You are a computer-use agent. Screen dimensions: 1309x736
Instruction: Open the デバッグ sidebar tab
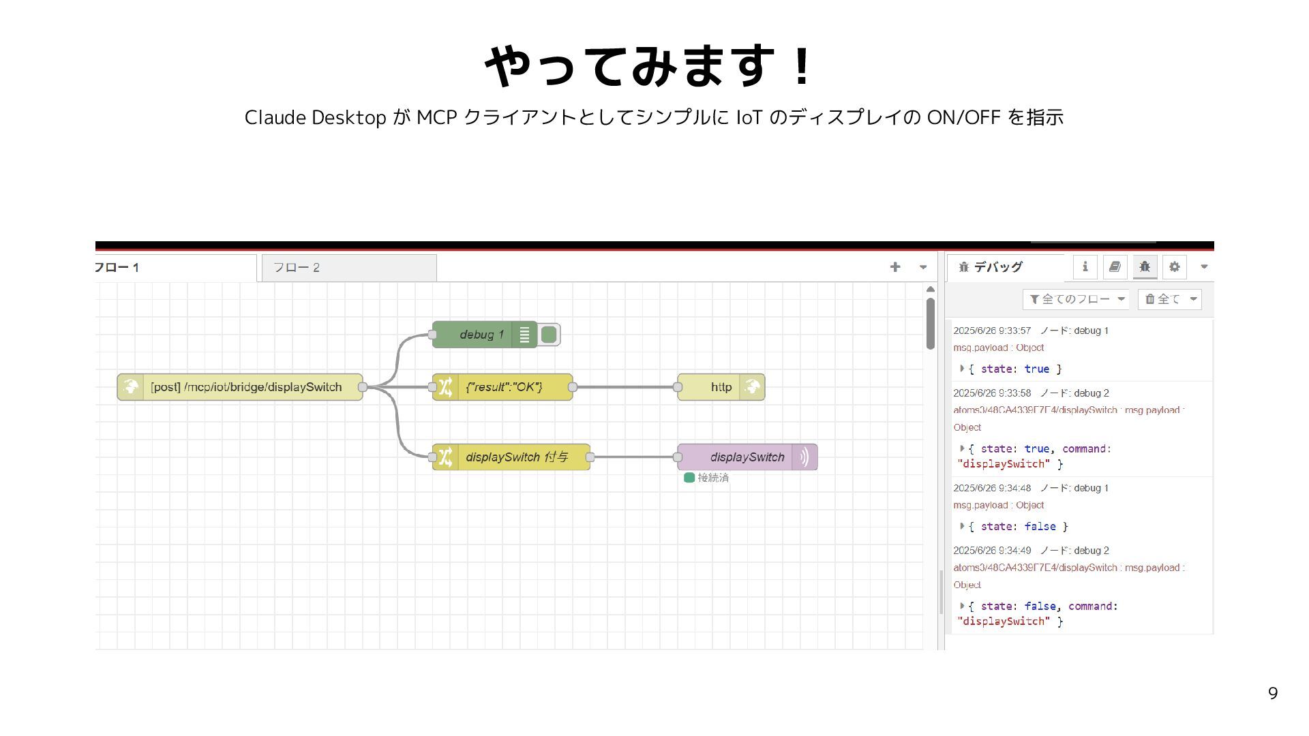(x=1005, y=267)
